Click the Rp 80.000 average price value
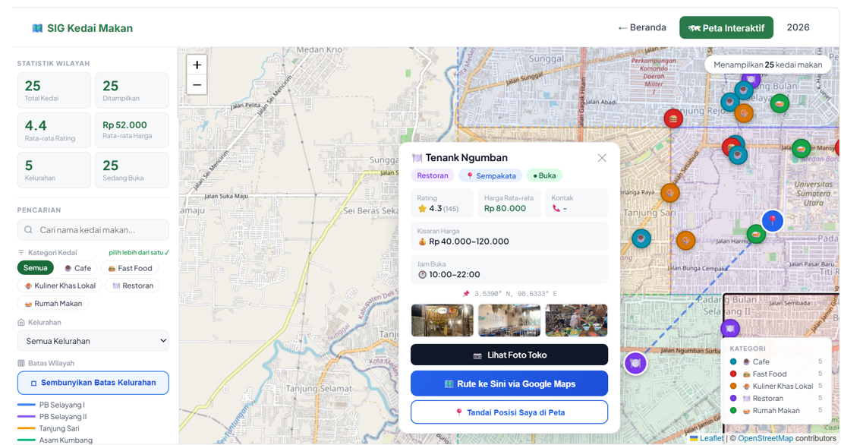The height and width of the screenshot is (445, 841). pos(505,208)
